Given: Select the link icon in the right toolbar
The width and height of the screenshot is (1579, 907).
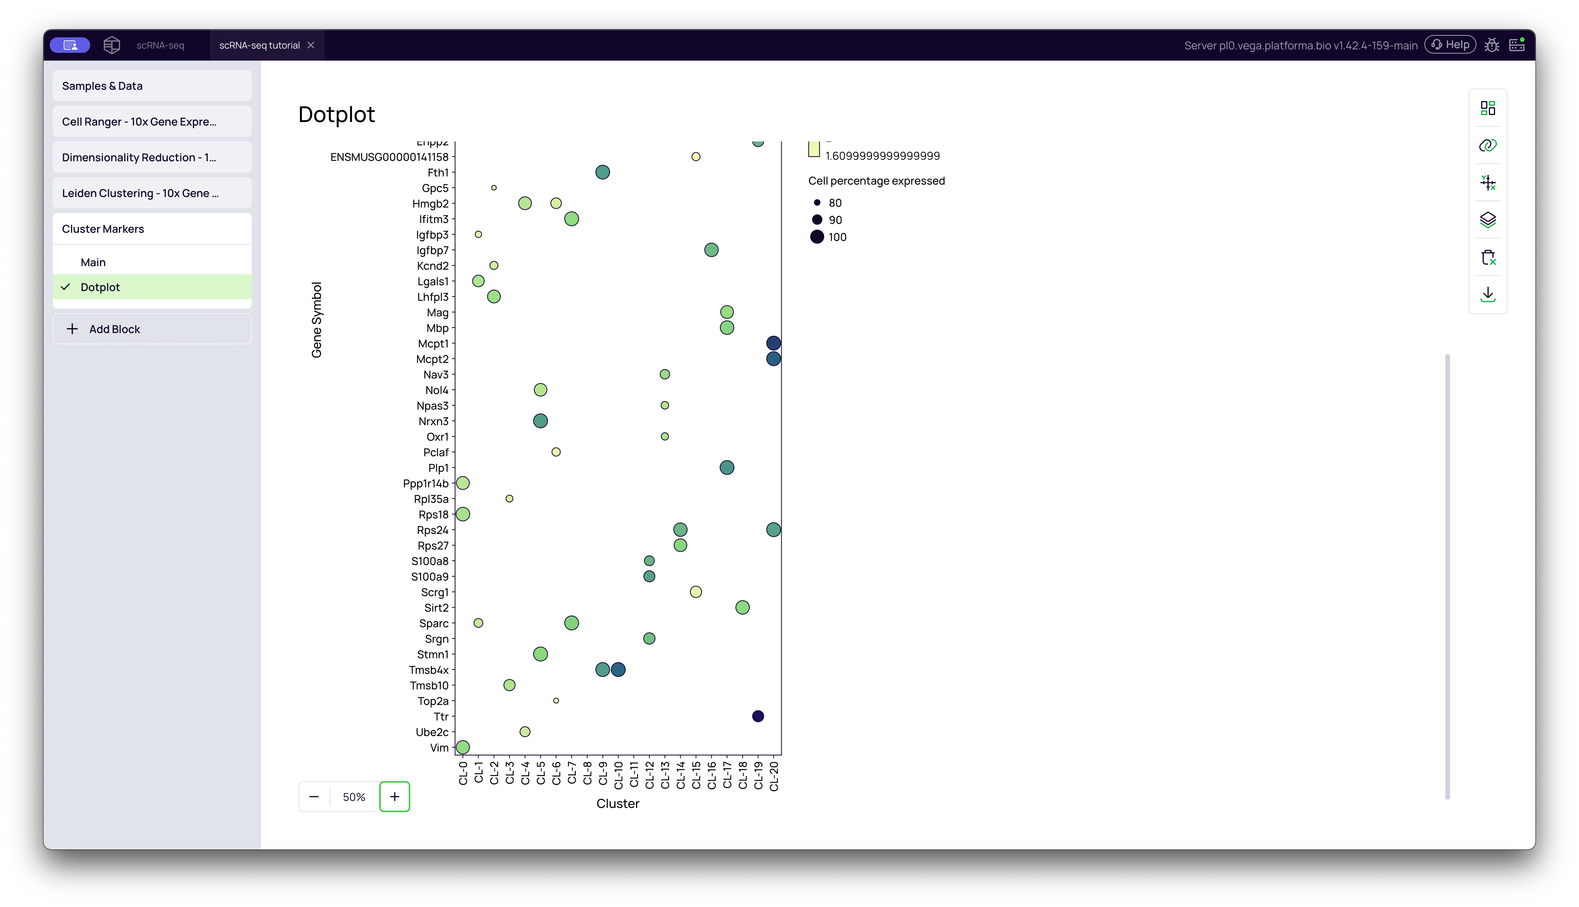Looking at the screenshot, I should [1489, 145].
